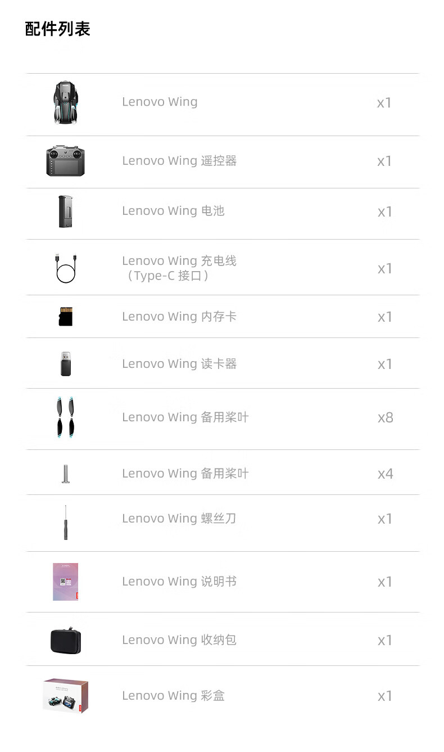Click the spare propeller blades icon
The height and width of the screenshot is (752, 444).
[66, 418]
